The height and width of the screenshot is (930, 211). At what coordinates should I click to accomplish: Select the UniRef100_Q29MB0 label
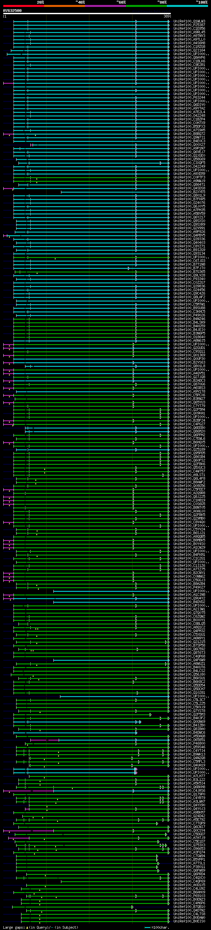click(189, 518)
